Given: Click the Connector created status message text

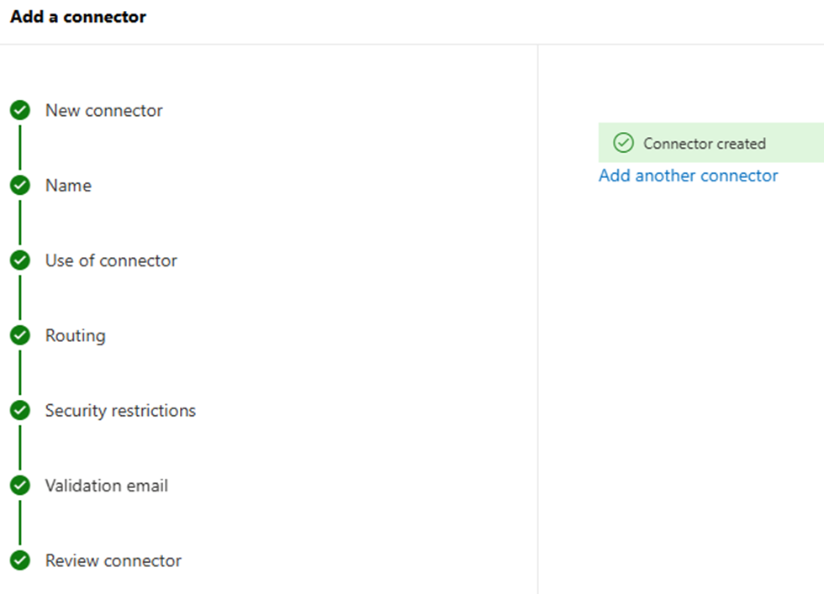Looking at the screenshot, I should [705, 144].
